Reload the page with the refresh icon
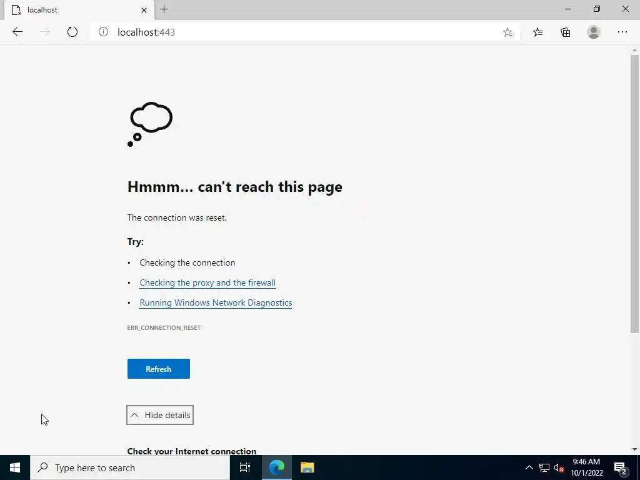This screenshot has width=640, height=480. tap(72, 32)
